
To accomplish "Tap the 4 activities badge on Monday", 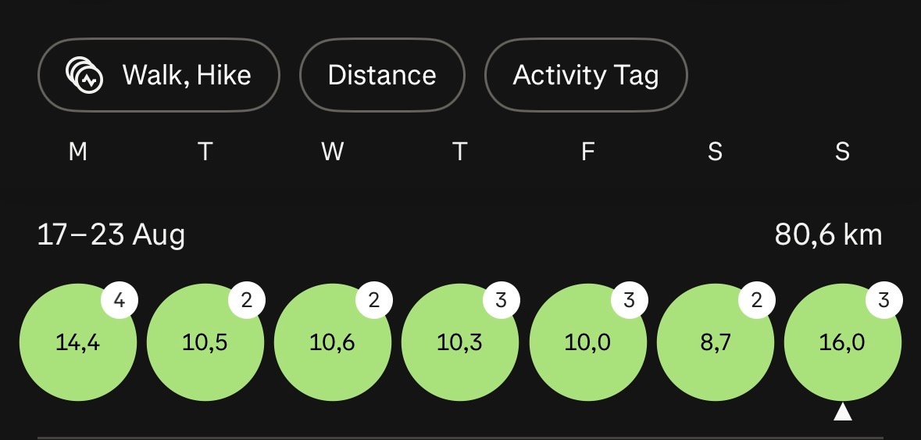I will coord(120,300).
